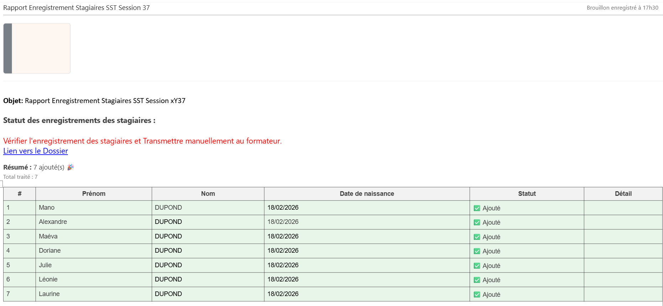Select the first name 'Mano' cell
The width and height of the screenshot is (663, 306).
(94, 208)
